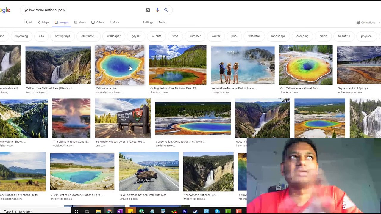Switch to the News tab
Screen dimensions: 381x214
[x=80, y=22]
